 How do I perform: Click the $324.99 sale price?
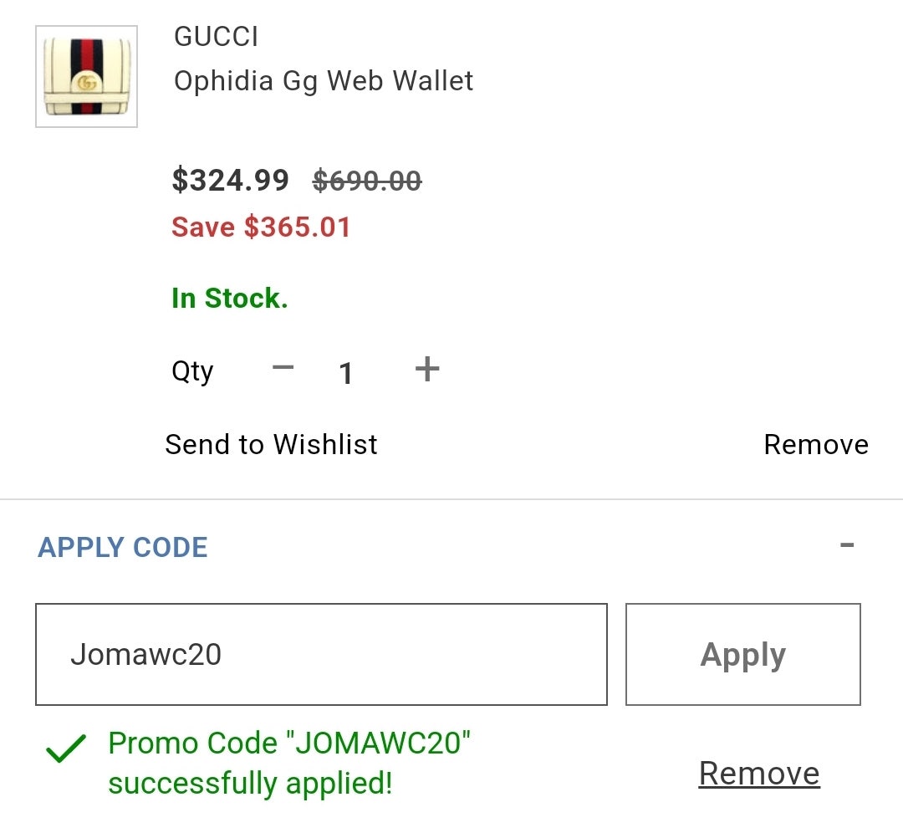point(231,180)
